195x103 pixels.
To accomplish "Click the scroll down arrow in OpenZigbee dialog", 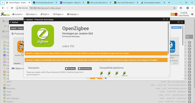I will click(x=168, y=76).
